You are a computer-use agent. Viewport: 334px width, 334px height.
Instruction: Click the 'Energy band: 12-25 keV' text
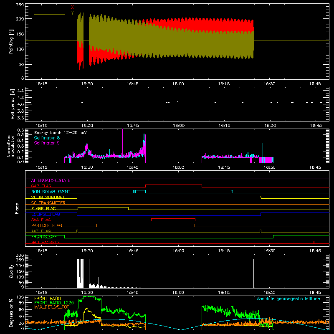(x=61, y=133)
